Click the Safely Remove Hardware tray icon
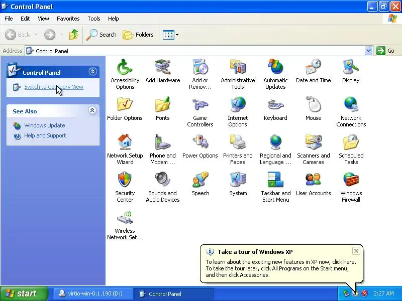 (x=346, y=293)
